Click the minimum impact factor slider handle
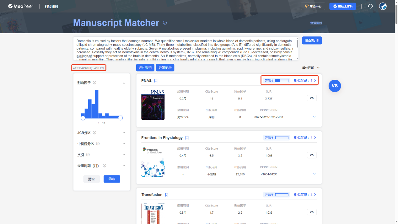The image size is (398, 224). click(83, 118)
